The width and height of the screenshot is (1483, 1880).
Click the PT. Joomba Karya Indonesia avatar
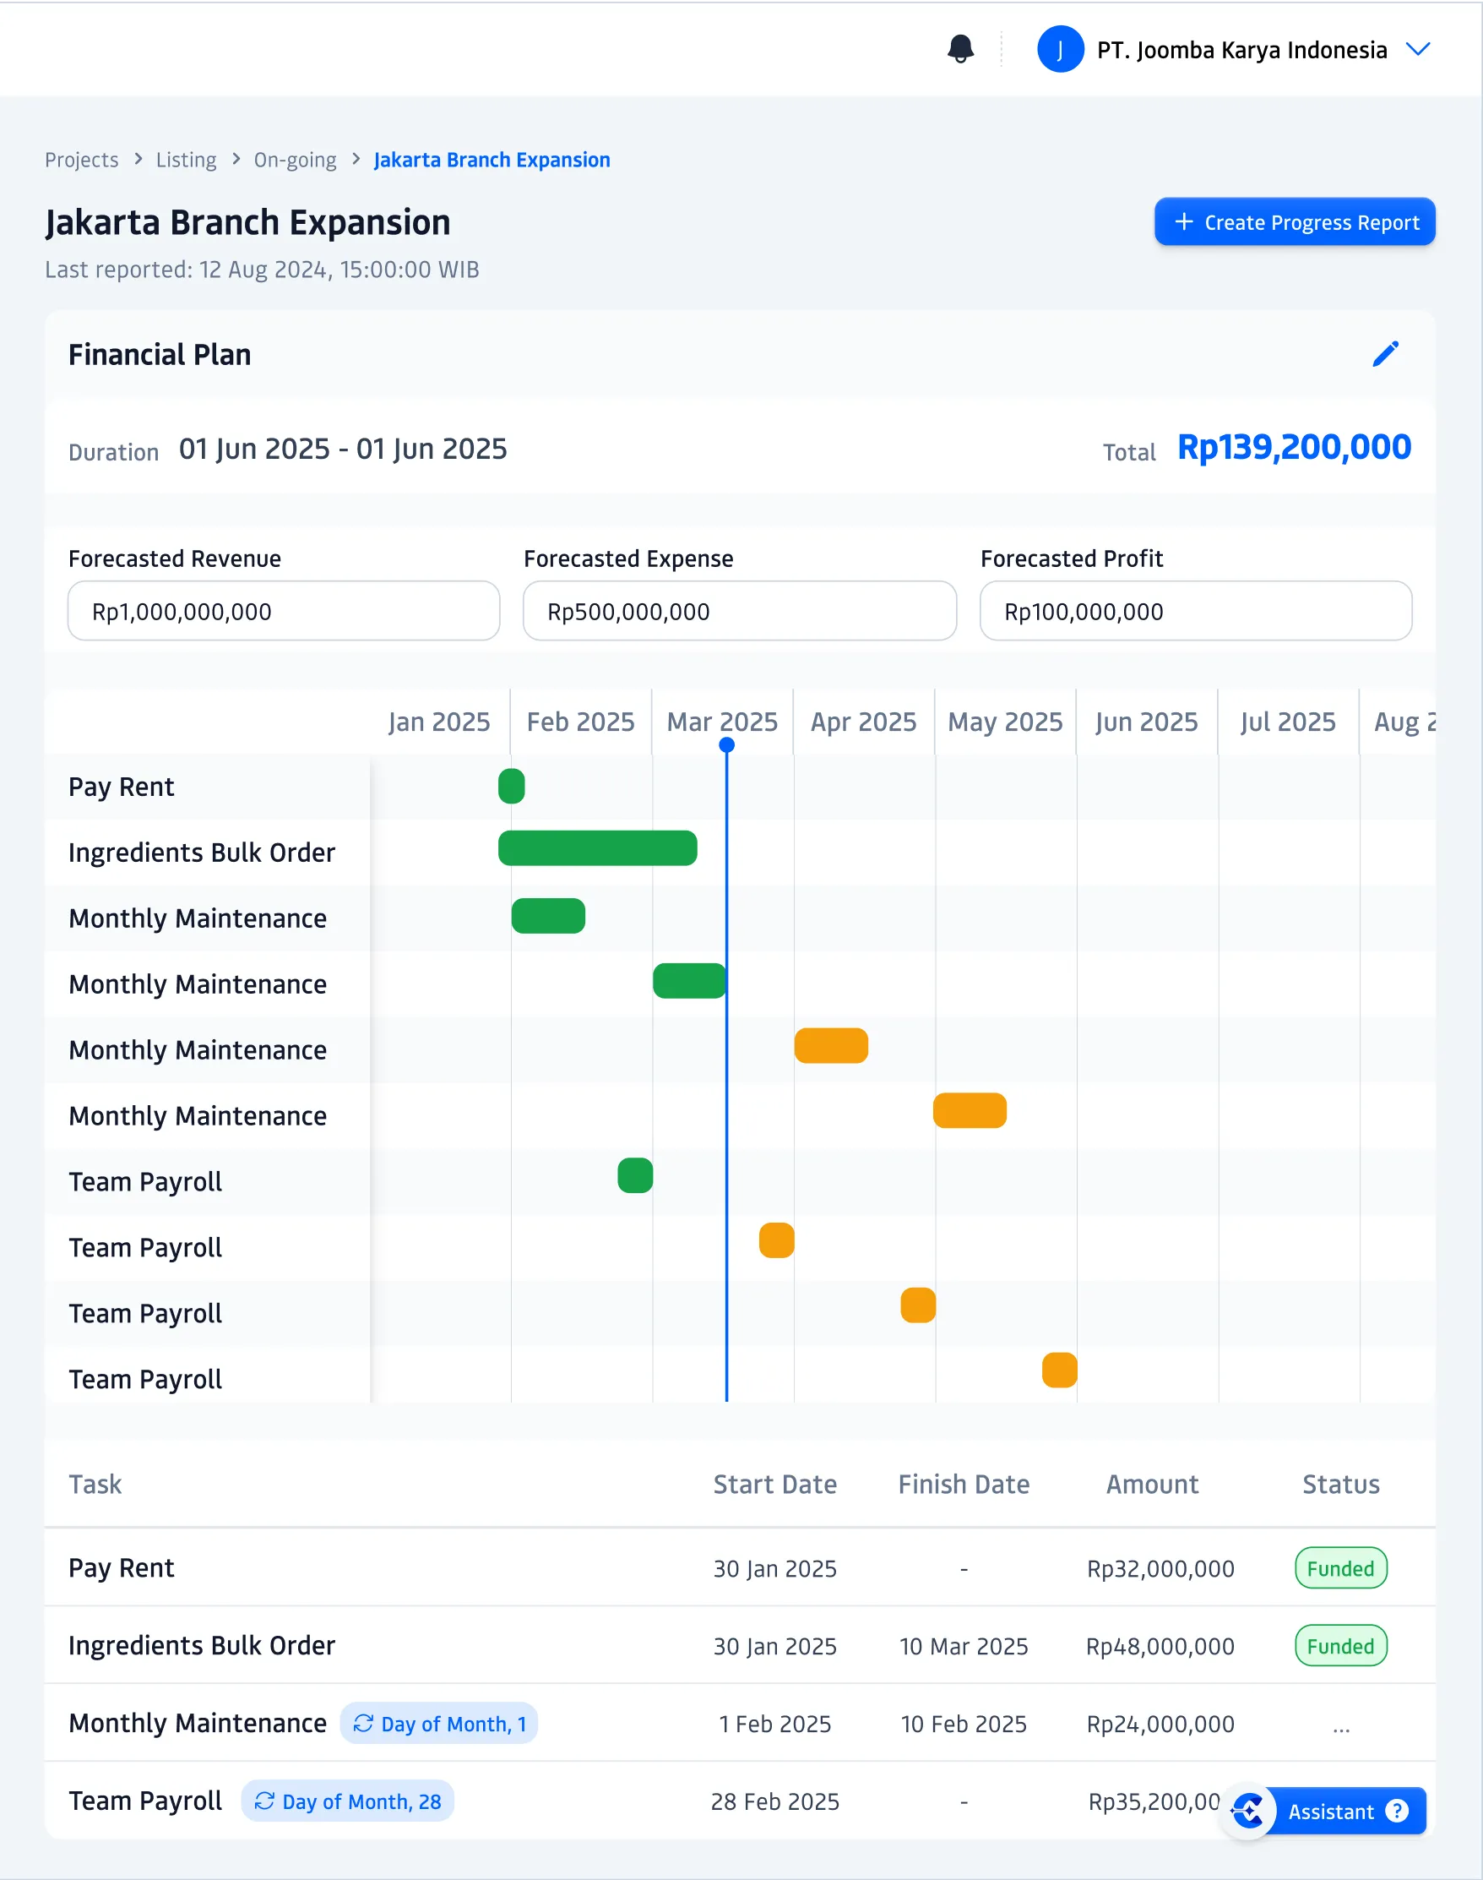1059,50
